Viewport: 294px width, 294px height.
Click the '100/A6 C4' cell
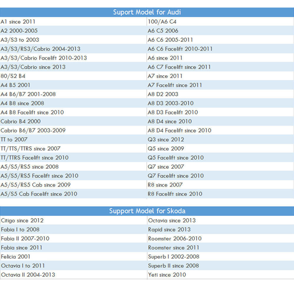click(x=220, y=21)
